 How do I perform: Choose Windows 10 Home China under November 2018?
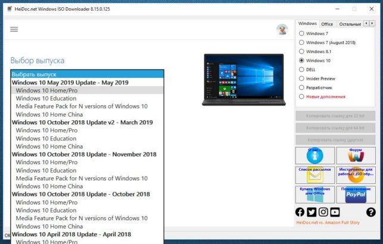pyautogui.click(x=87, y=186)
